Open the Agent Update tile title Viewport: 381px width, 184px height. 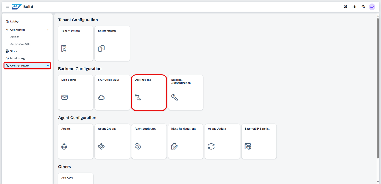point(217,129)
